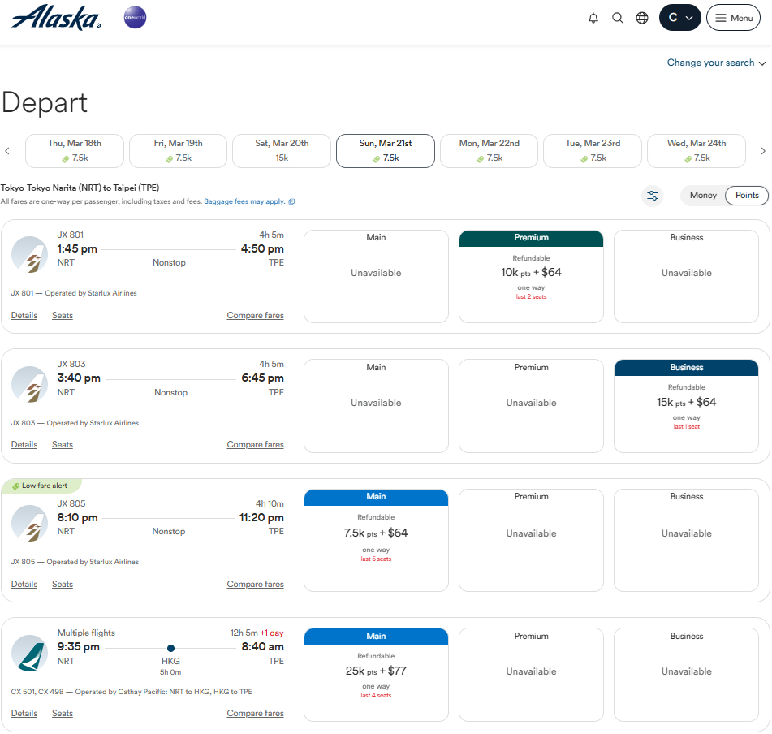The image size is (772, 734).
Task: Select the Sat, Mar 20th date tab
Action: [282, 151]
